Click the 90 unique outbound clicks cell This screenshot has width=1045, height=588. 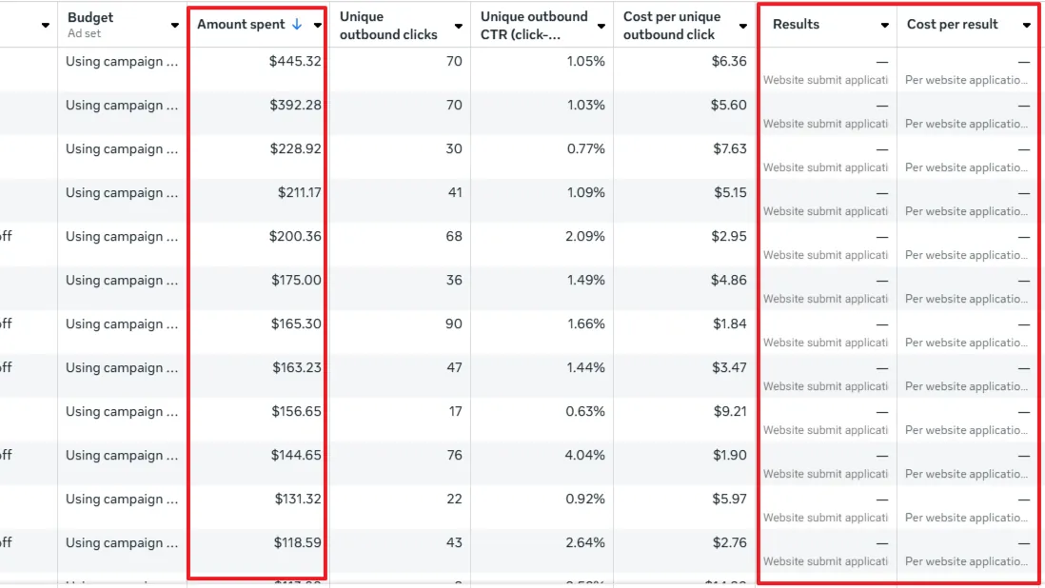click(x=454, y=324)
